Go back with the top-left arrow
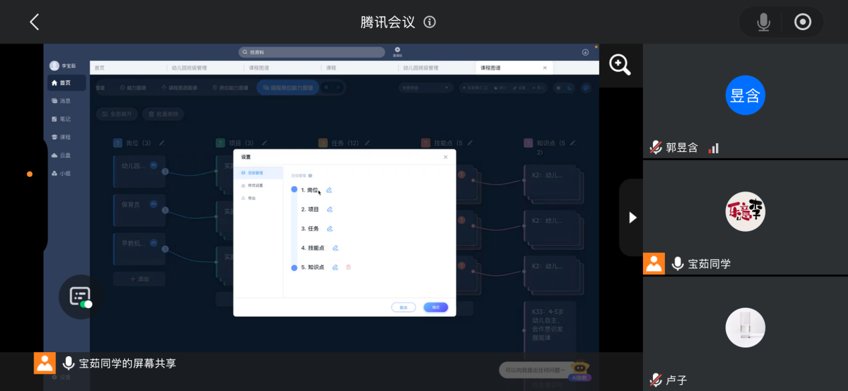This screenshot has height=391, width=848. [34, 22]
